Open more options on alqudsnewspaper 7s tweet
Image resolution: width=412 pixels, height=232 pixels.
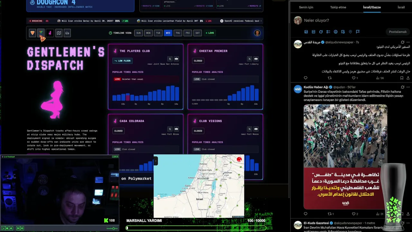408,42
